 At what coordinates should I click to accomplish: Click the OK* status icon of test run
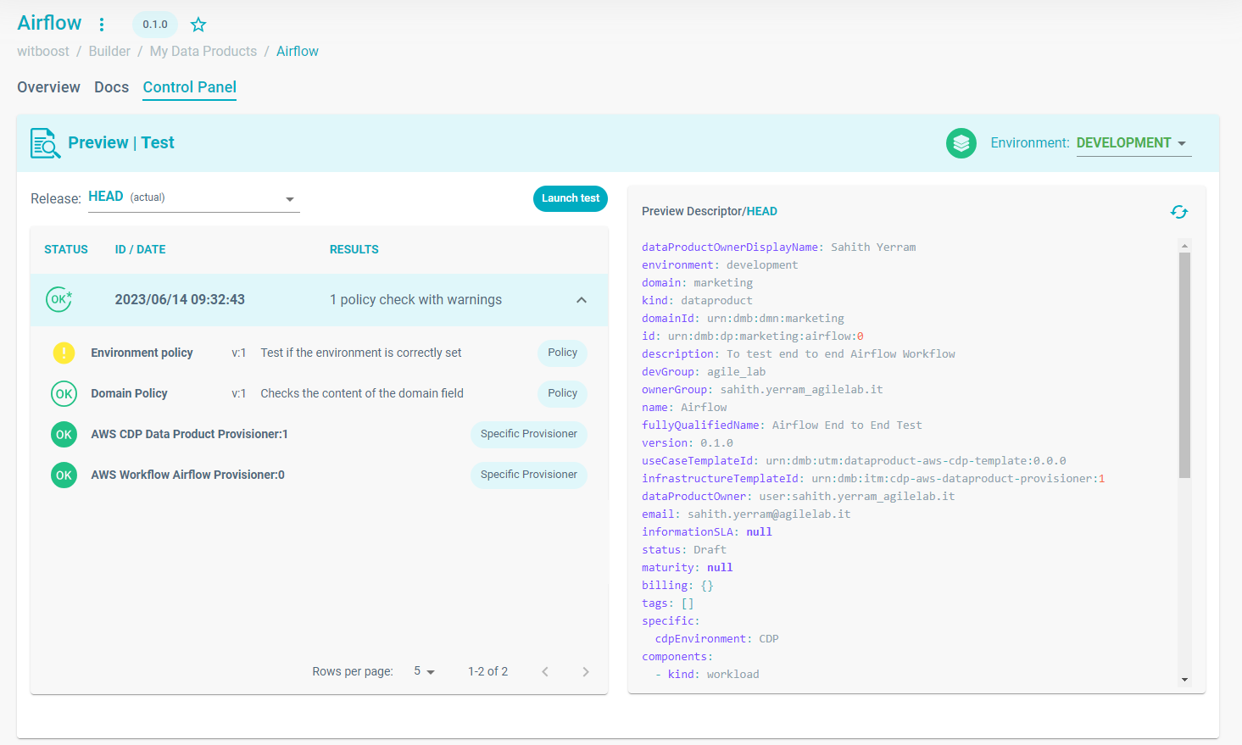59,299
